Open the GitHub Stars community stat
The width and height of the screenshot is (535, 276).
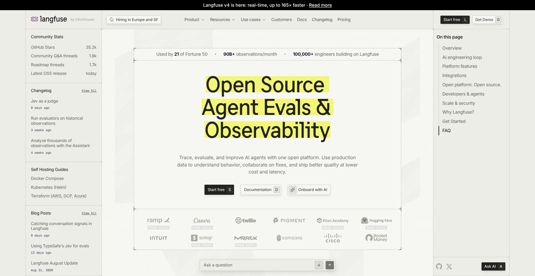64,47
